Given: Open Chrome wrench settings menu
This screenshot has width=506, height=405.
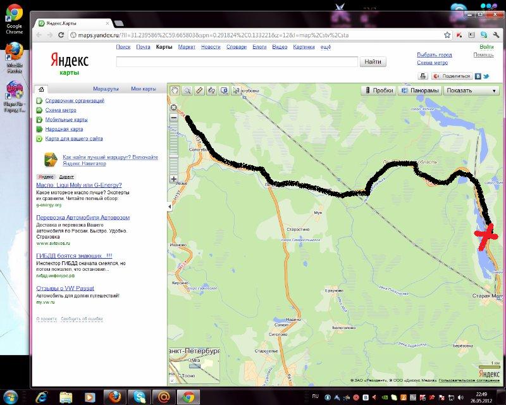Looking at the screenshot, I should [496, 35].
